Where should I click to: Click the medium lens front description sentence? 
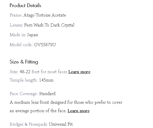tap(66, 103)
